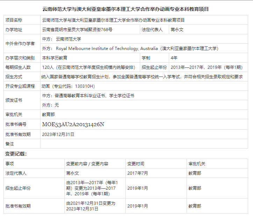This screenshot has height=217, width=253.
Task: Click the 开设专业或课程 label
Action: pyautogui.click(x=20, y=86)
